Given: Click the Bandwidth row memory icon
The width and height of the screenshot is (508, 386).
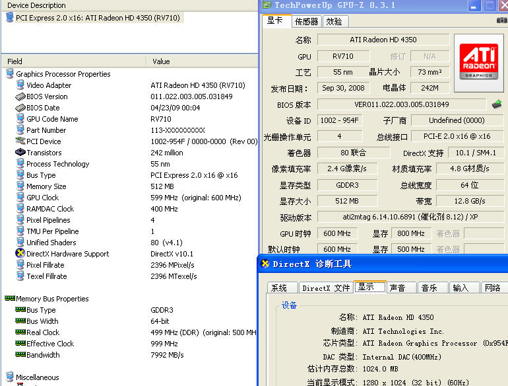Looking at the screenshot, I should click(20, 354).
